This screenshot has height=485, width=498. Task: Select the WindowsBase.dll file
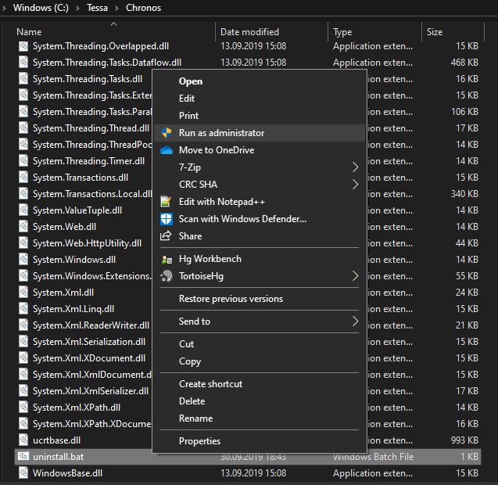click(x=67, y=473)
